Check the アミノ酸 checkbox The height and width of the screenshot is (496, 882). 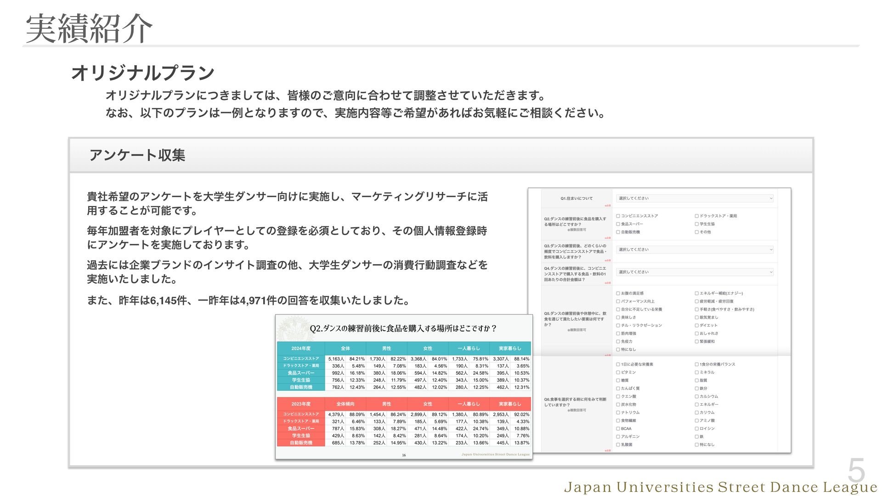pos(697,421)
